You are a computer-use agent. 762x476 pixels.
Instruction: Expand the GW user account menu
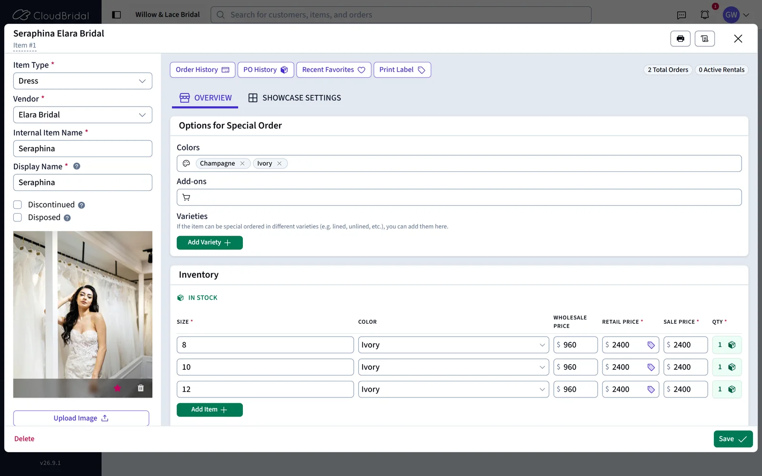[x=736, y=15]
